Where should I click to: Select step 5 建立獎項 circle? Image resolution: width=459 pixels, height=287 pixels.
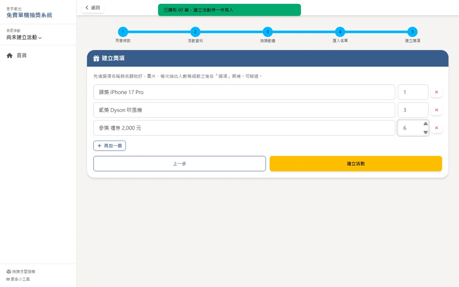[412, 32]
